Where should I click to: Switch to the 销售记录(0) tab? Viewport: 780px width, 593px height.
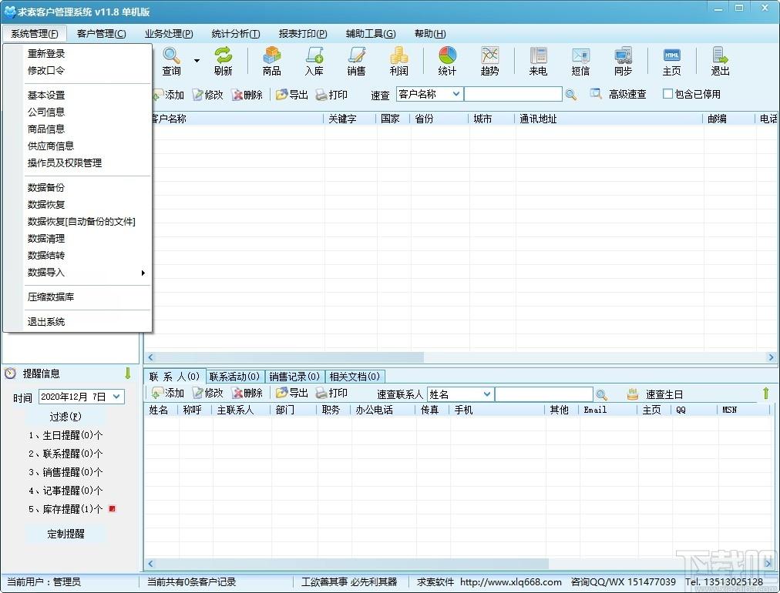click(294, 377)
